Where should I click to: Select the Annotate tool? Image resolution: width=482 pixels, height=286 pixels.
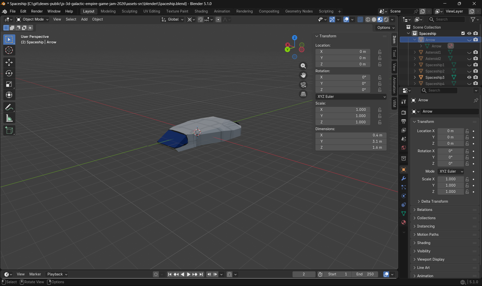coord(9,107)
